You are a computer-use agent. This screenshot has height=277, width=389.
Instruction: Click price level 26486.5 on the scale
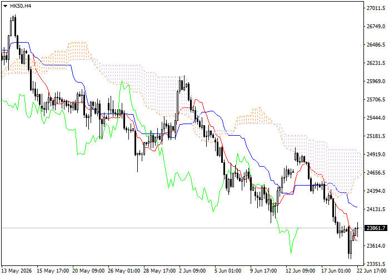pos(376,45)
